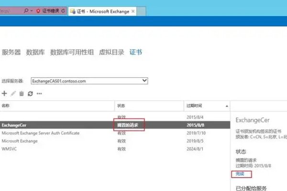Viewport: 287px width, 191px height.
Task: Click the 2015/8/4 expiration date cell
Action: [195, 117]
